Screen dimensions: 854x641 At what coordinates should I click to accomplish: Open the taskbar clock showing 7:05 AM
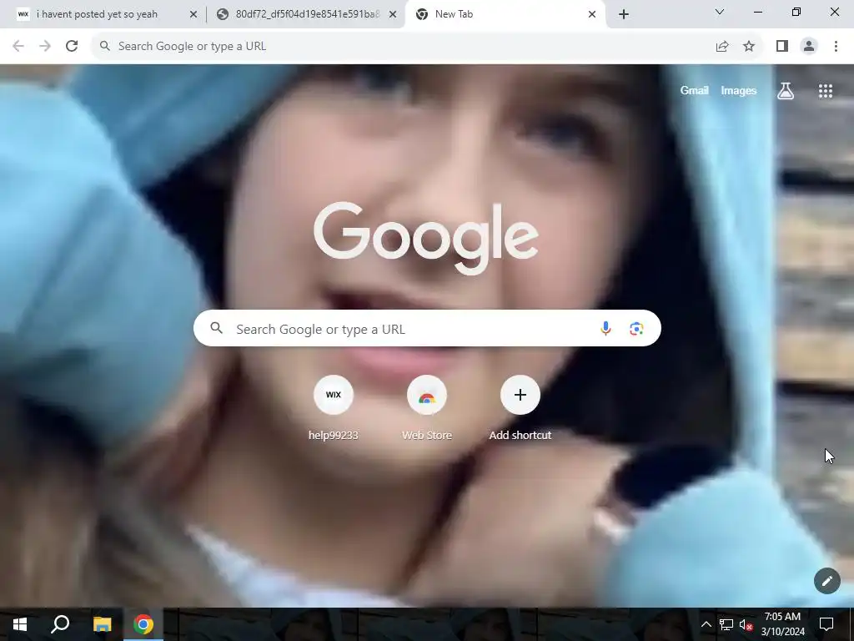(x=782, y=624)
